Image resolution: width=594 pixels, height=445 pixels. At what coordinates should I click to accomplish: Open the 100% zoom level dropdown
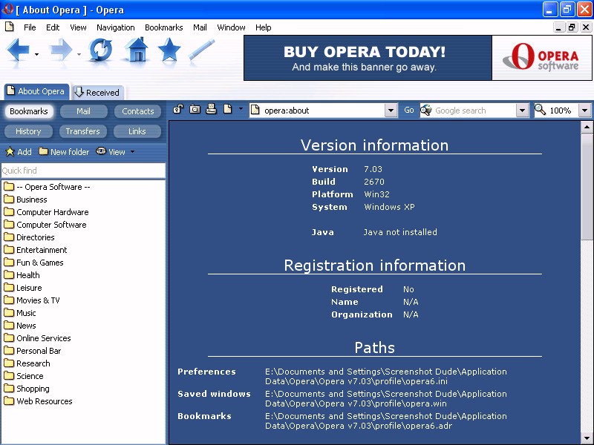coord(584,111)
